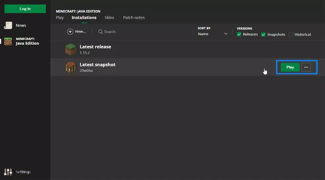Open Settings via the sliders icon
This screenshot has width=325, height=180.
click(x=8, y=172)
